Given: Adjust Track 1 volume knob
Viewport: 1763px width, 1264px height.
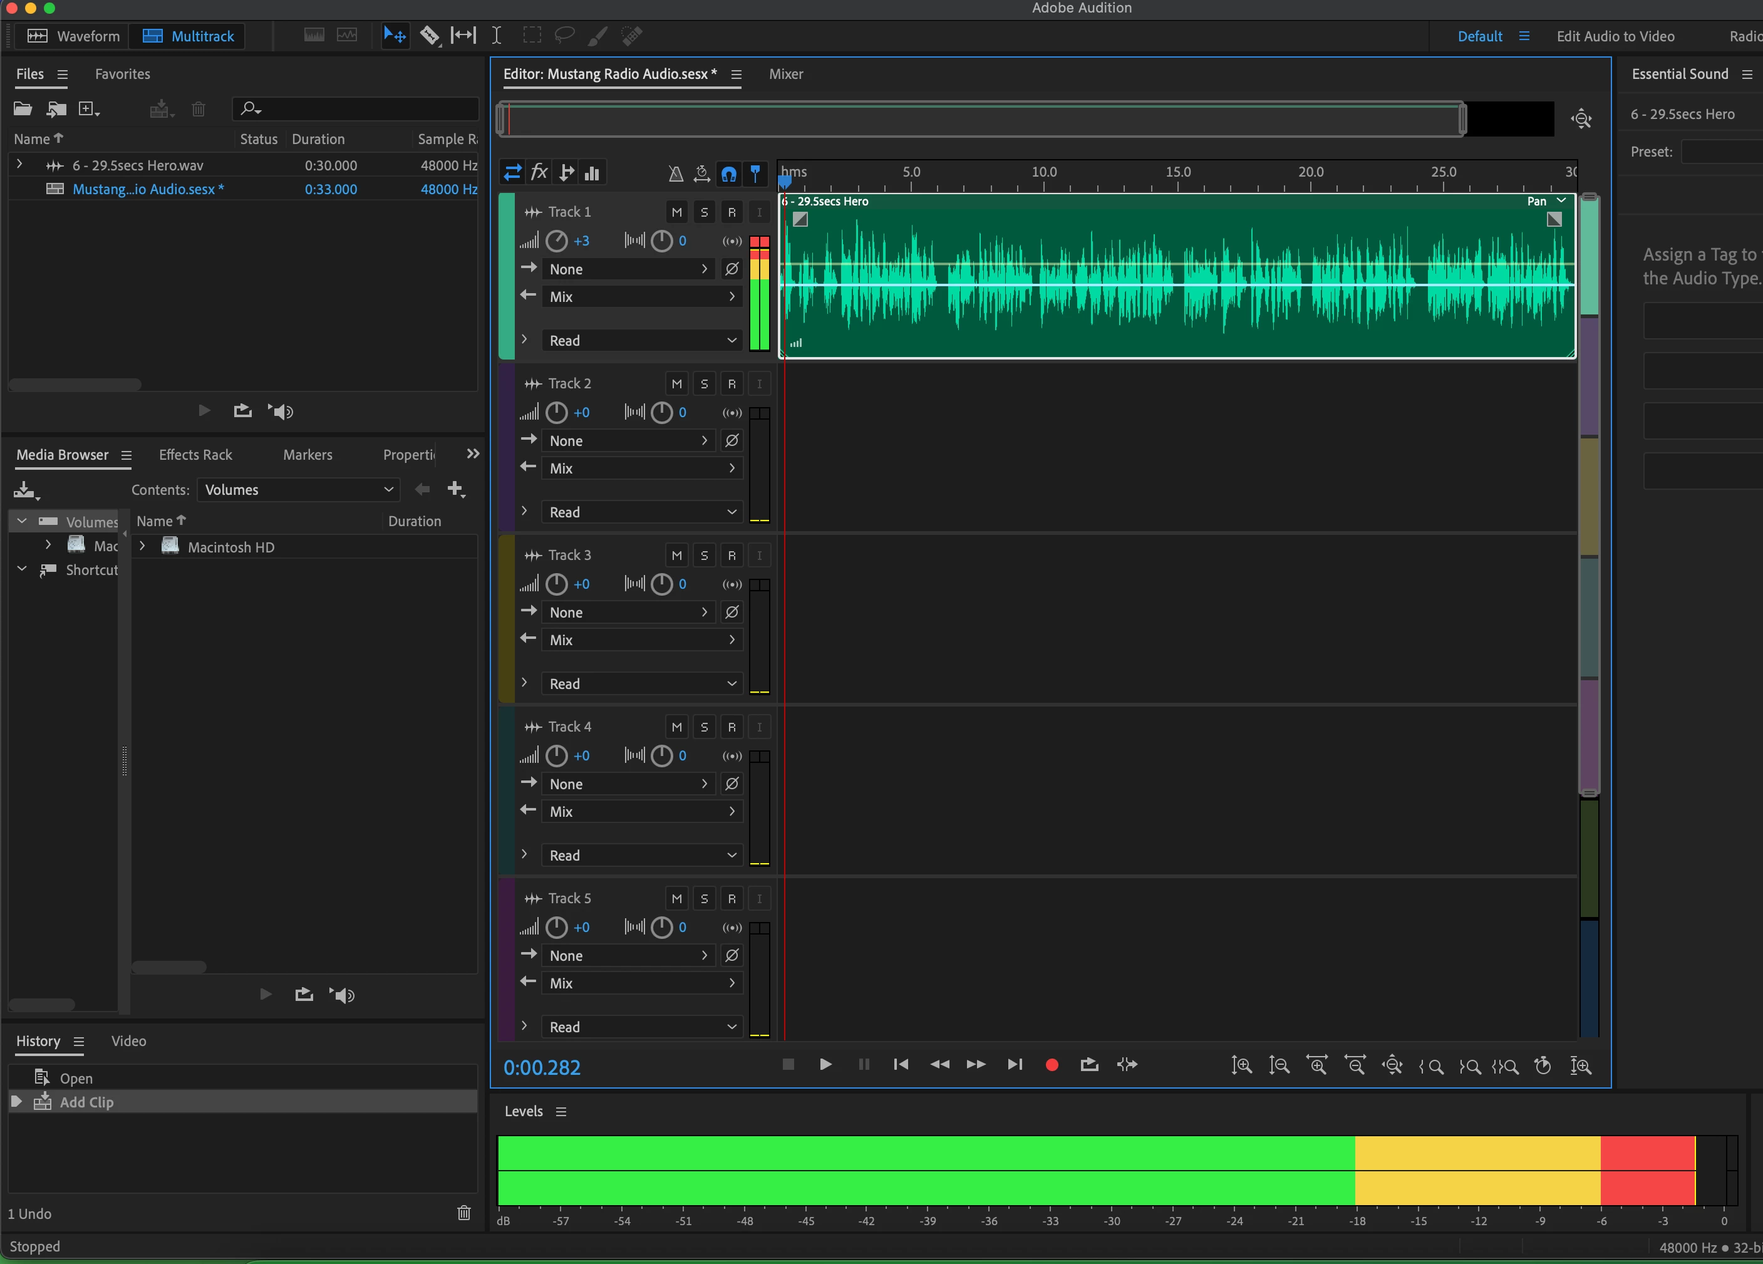Looking at the screenshot, I should [556, 241].
